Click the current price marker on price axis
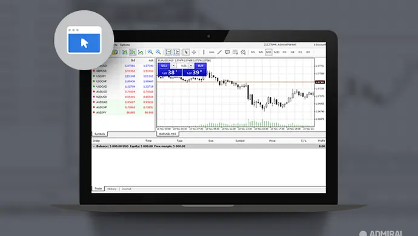Viewport: 418px width, 236px height. [320, 82]
